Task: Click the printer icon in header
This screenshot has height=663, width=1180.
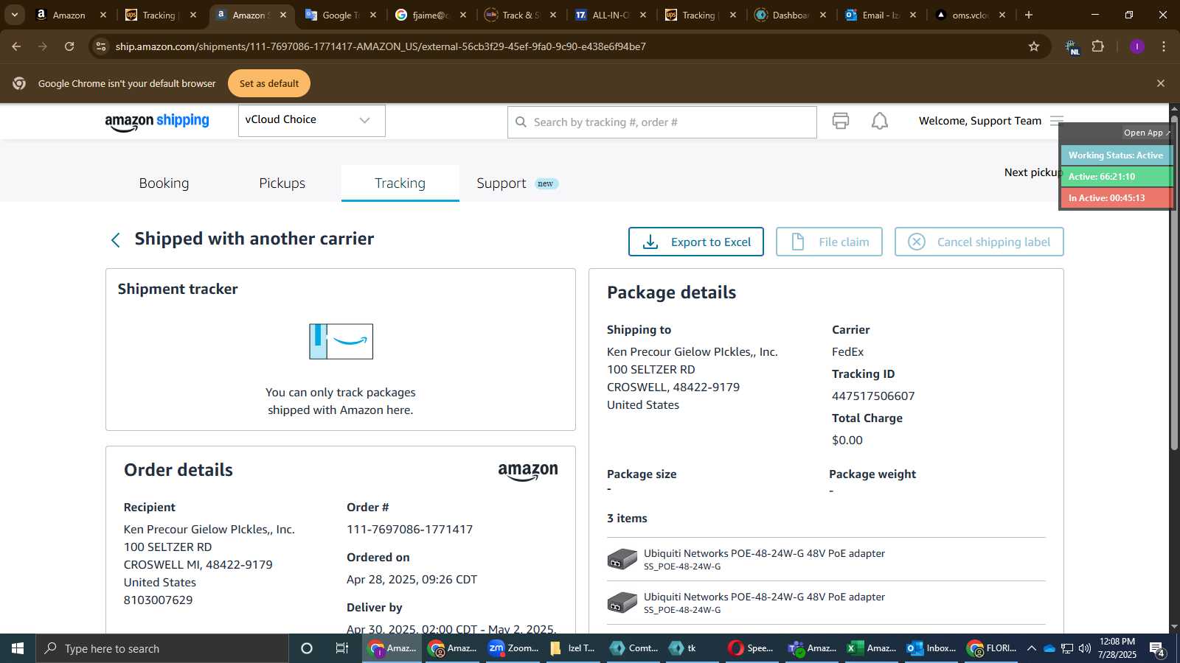Action: (841, 121)
